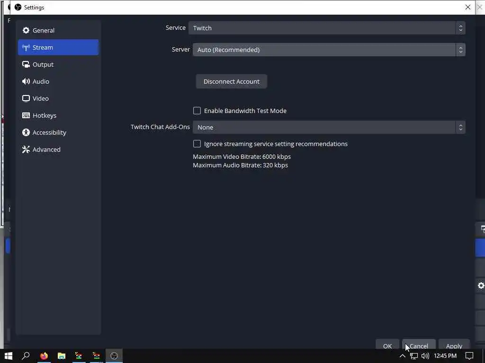Open Twitch Chat Add-Ons dropdown
The image size is (485, 363).
pyautogui.click(x=329, y=127)
